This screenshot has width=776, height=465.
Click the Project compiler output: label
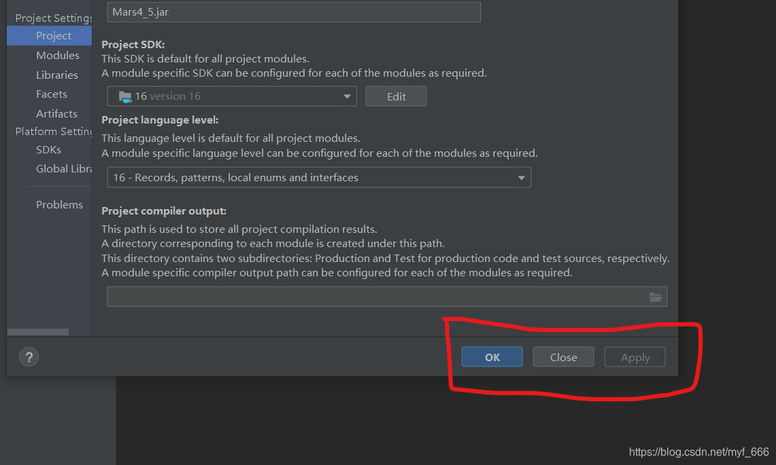coord(164,211)
